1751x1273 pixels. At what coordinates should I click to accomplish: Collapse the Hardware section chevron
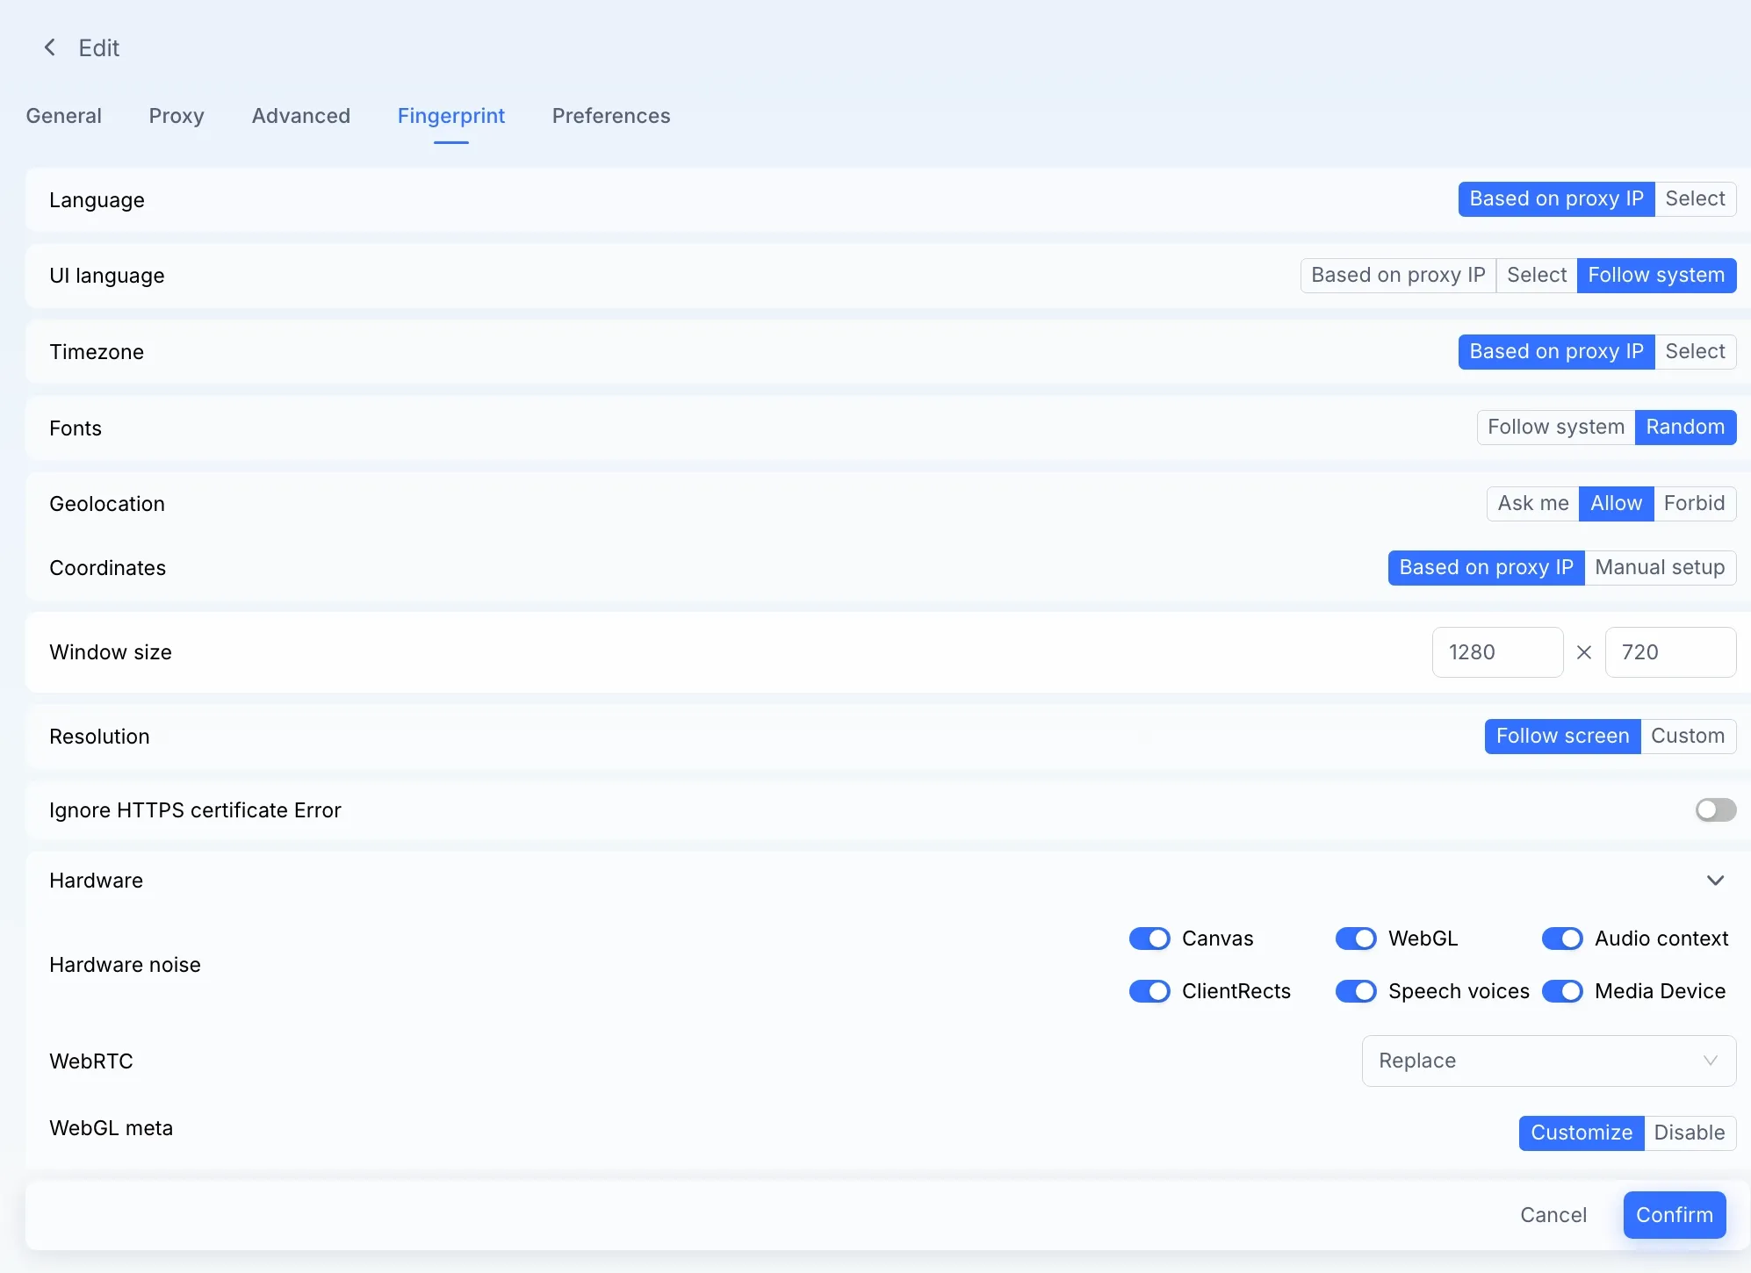1715,881
